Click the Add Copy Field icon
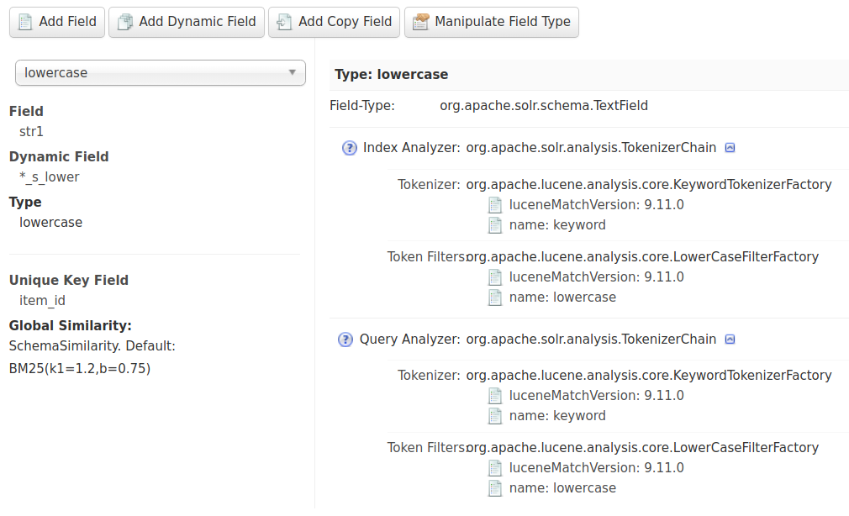This screenshot has width=849, height=516. [285, 22]
